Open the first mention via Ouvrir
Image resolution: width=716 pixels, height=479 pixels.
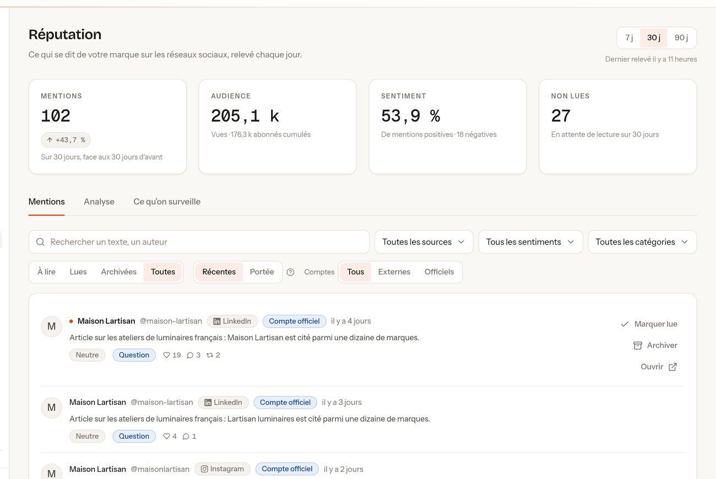659,367
